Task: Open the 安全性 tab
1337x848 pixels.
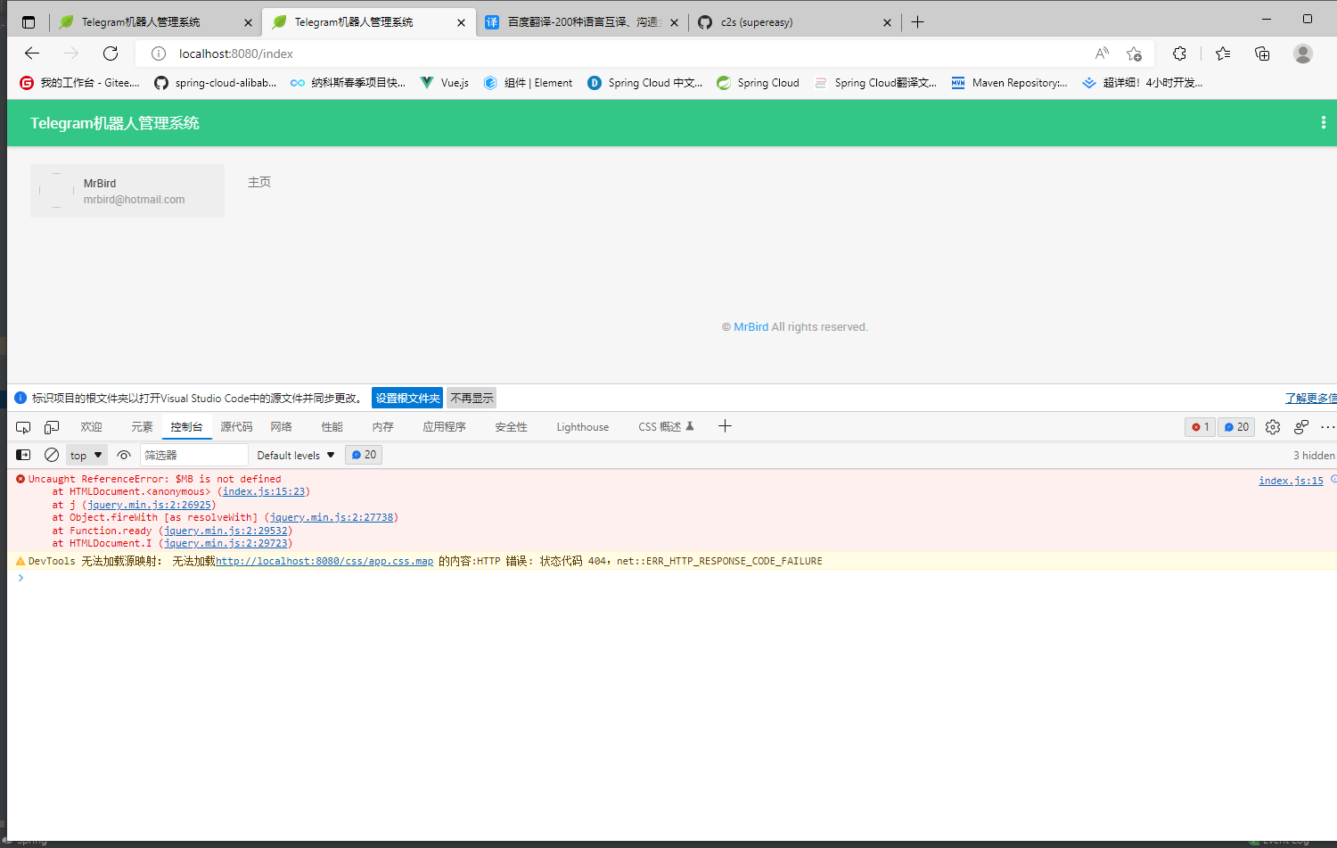Action: (x=511, y=427)
